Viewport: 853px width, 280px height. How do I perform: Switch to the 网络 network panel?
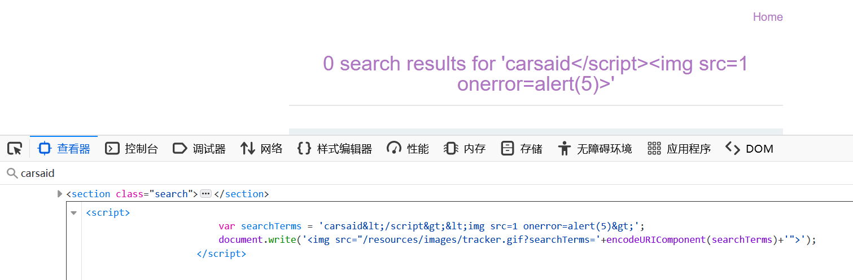click(261, 149)
